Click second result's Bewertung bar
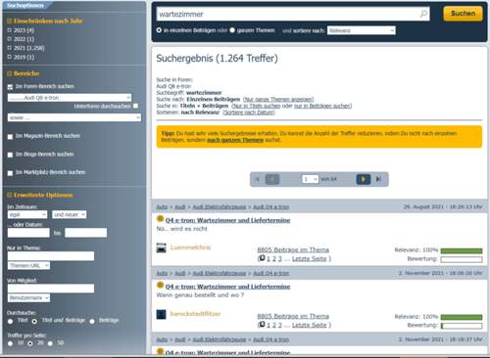 462,326
